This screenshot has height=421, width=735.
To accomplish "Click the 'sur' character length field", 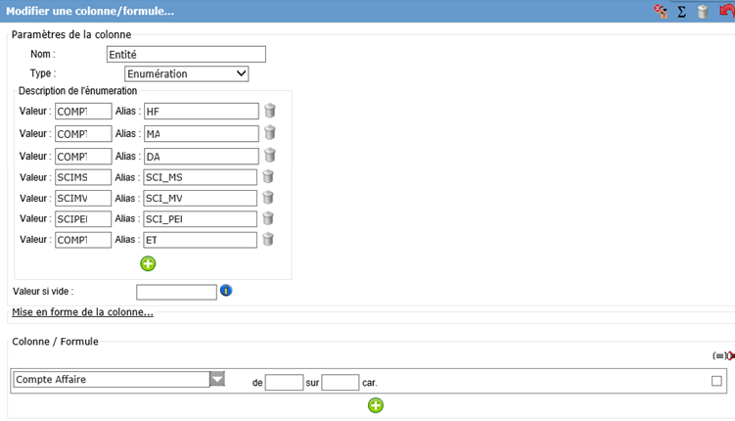I will [x=341, y=382].
